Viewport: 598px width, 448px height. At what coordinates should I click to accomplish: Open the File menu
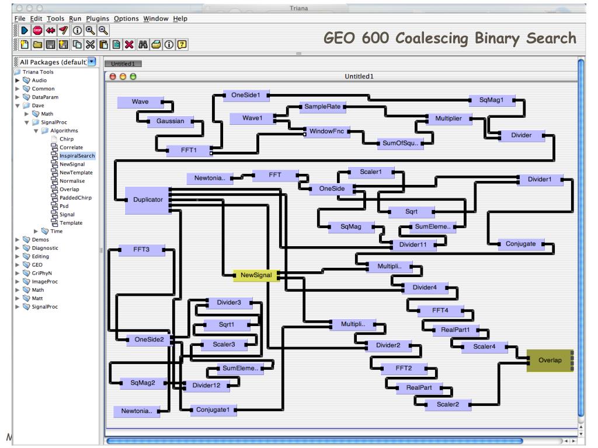(x=20, y=18)
